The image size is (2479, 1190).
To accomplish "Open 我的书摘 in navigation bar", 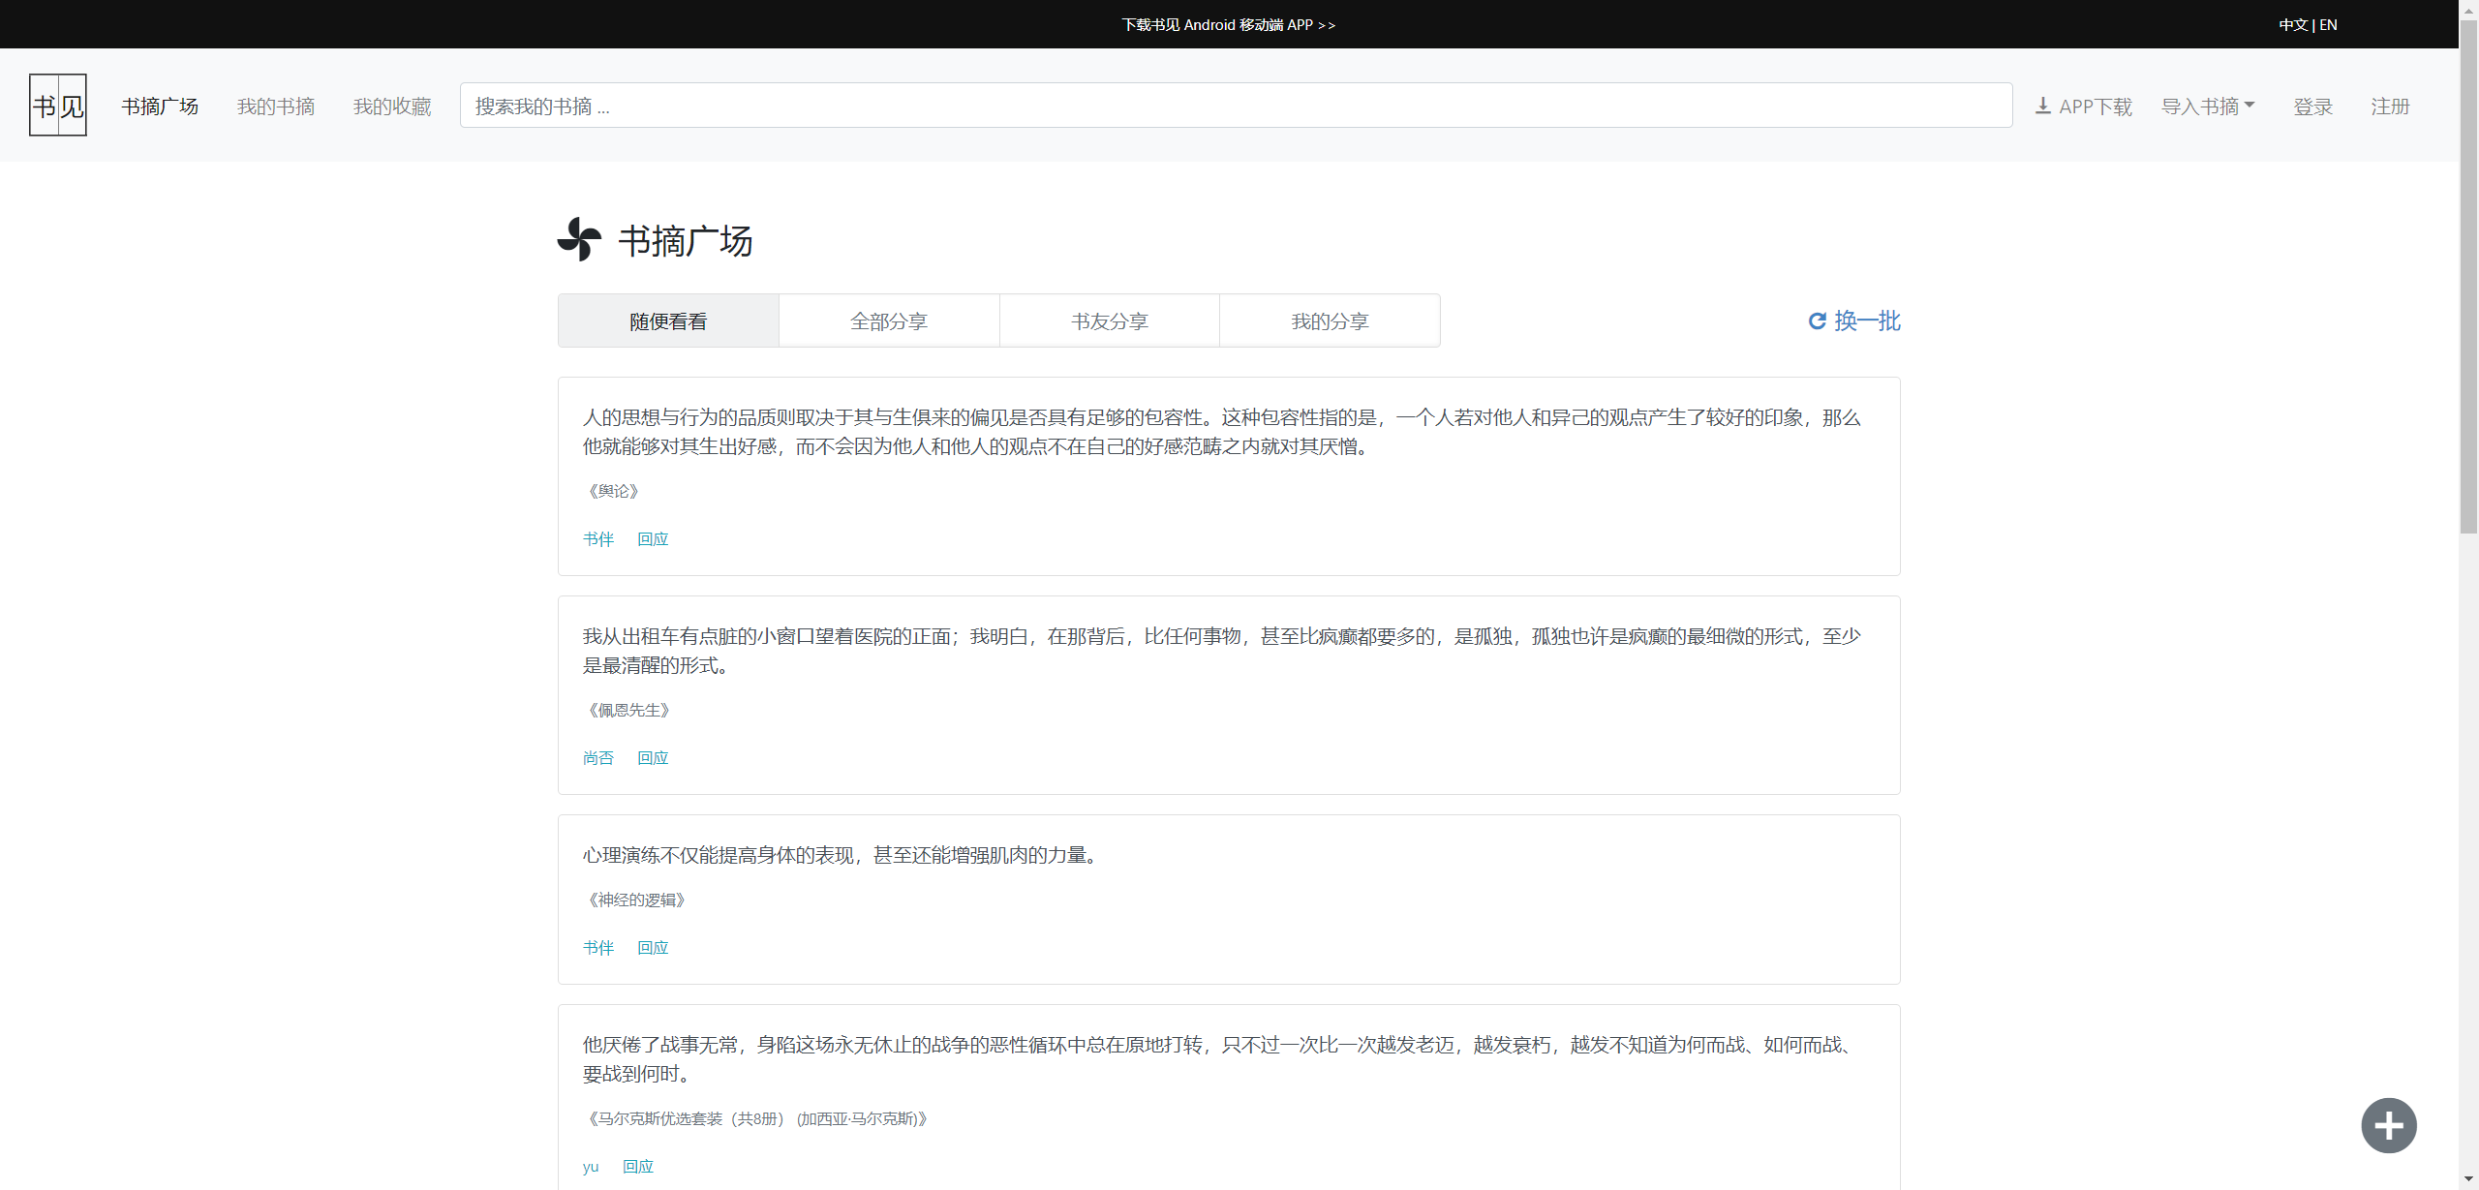I will click(276, 106).
